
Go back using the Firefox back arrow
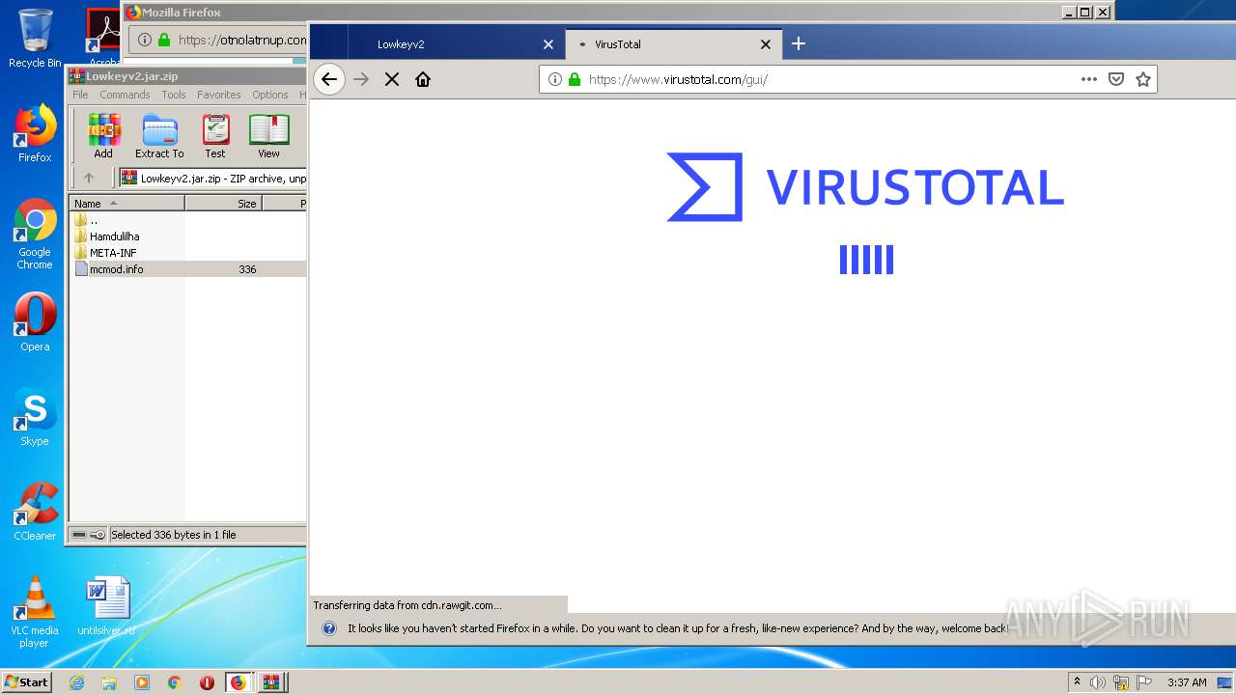click(x=329, y=79)
